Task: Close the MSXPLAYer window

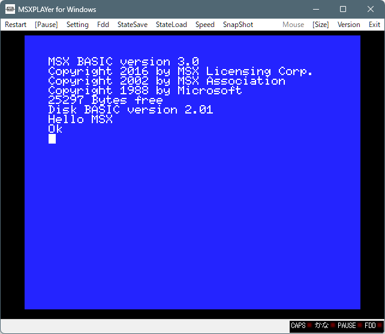Action: tap(370, 10)
